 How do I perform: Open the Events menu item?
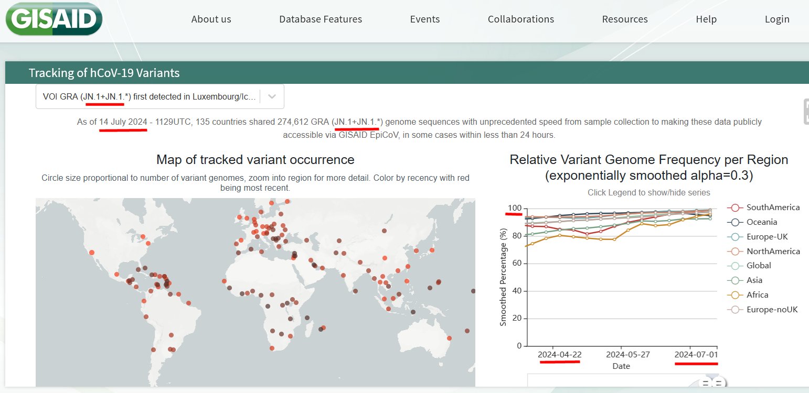[424, 19]
